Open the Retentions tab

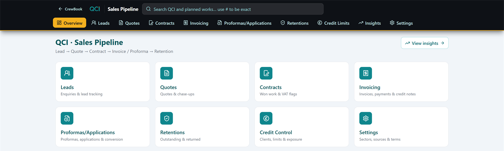point(294,23)
